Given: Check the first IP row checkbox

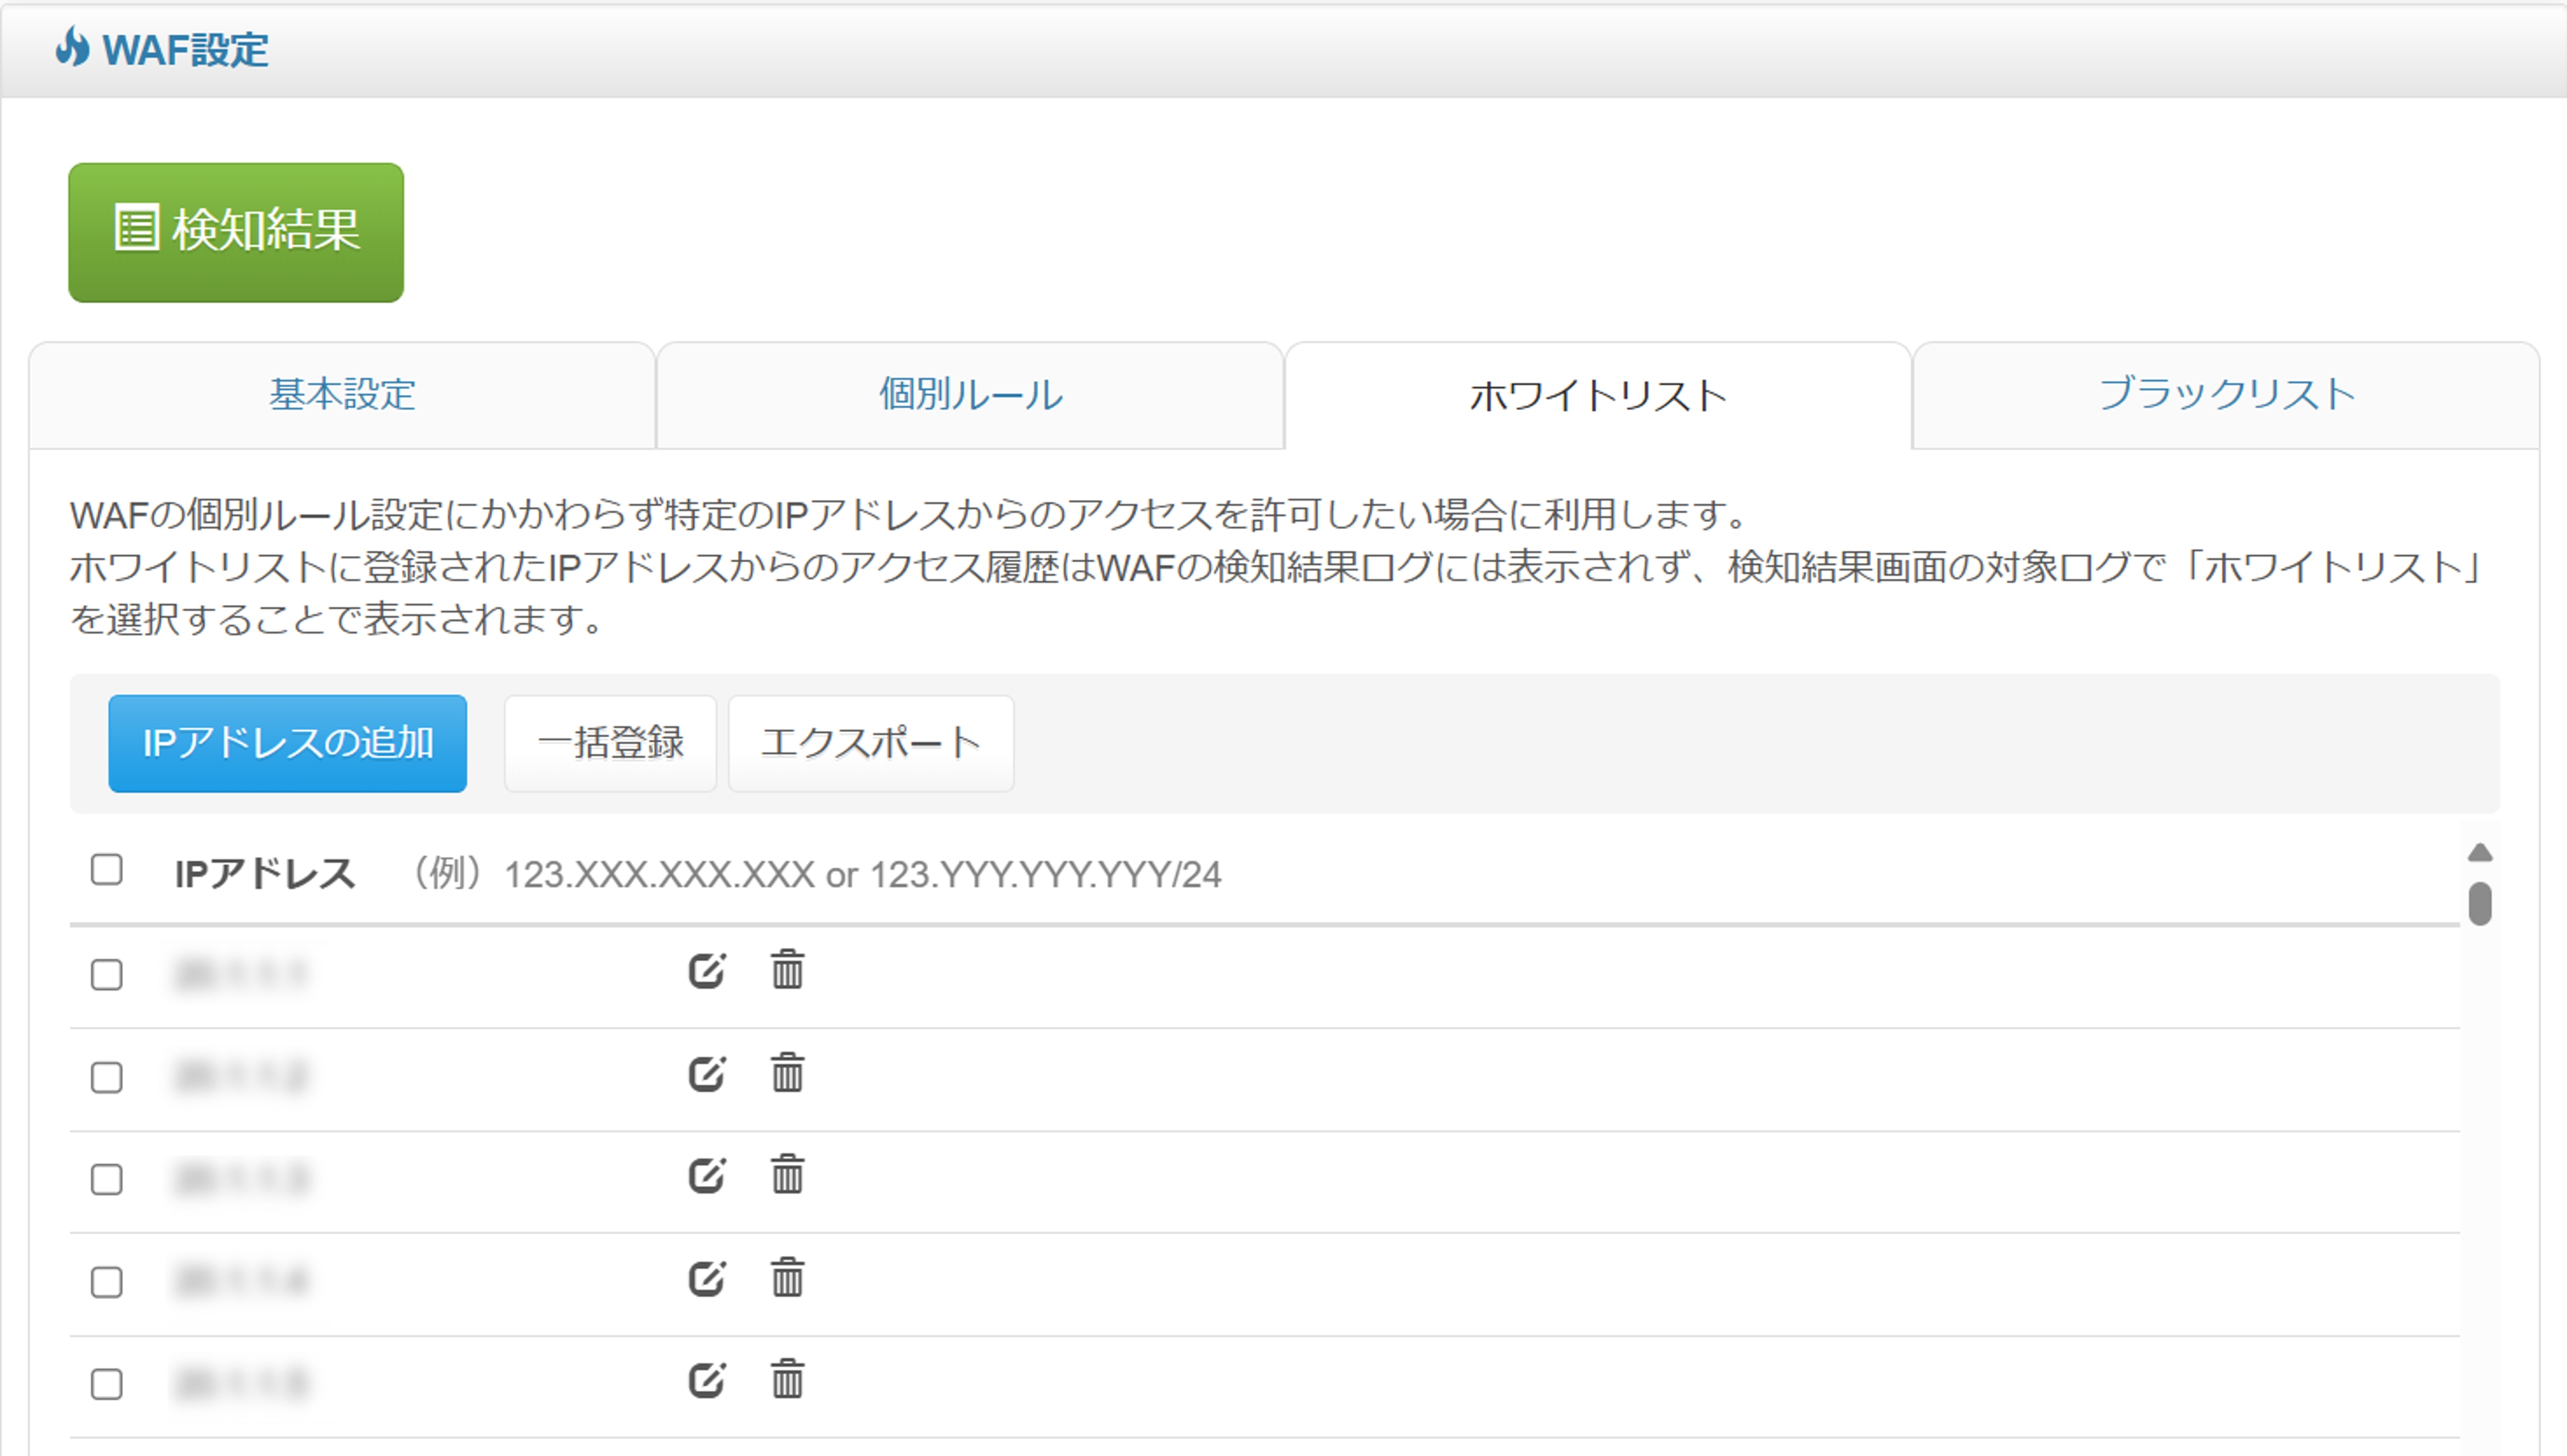Looking at the screenshot, I should [x=107, y=974].
